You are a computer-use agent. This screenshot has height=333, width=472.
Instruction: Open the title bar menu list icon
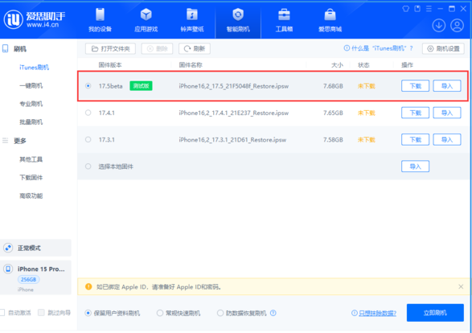(x=429, y=9)
